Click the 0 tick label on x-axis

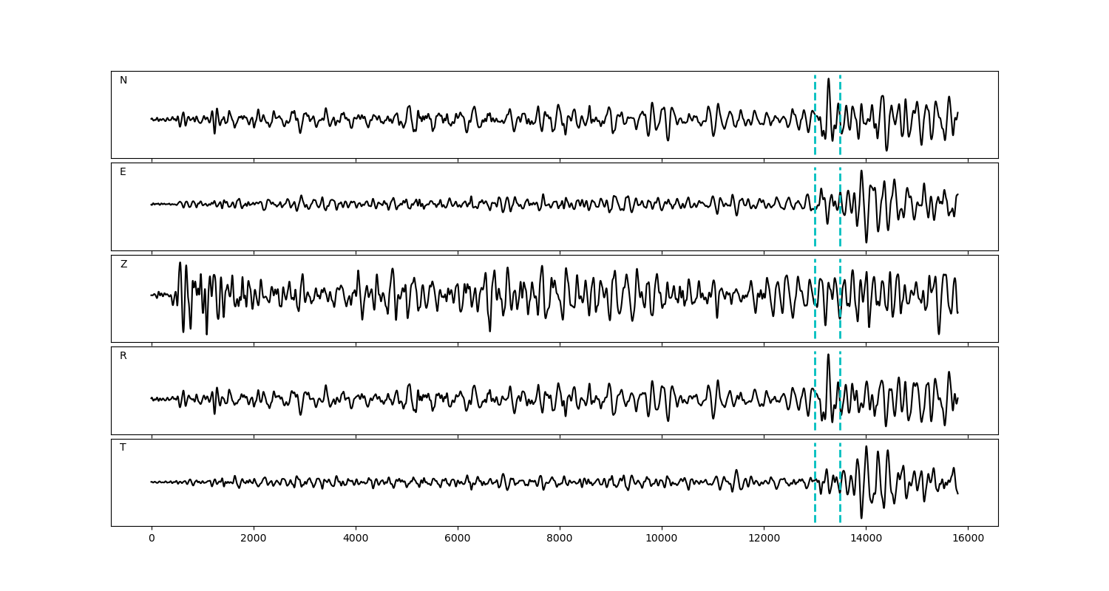pyautogui.click(x=152, y=539)
